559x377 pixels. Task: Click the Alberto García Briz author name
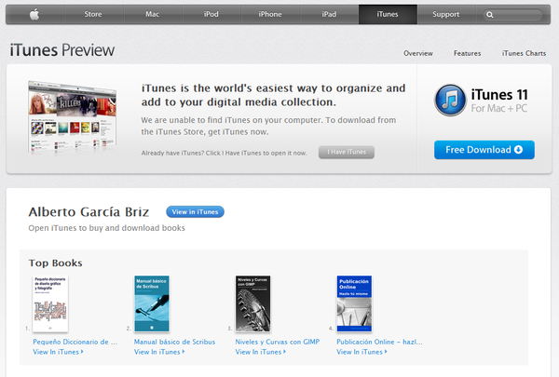89,211
